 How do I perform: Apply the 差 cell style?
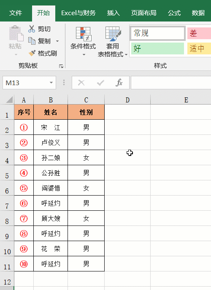click(199, 33)
